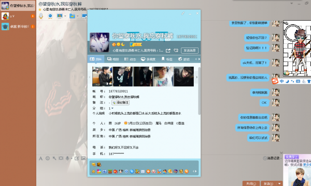Open the dropdown arrow beside the send button
Viewport: 311px width, 186px height.
(x=279, y=183)
